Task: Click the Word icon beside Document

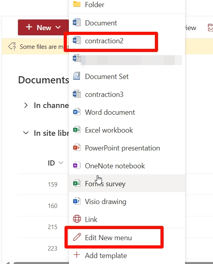Action: tap(77, 22)
